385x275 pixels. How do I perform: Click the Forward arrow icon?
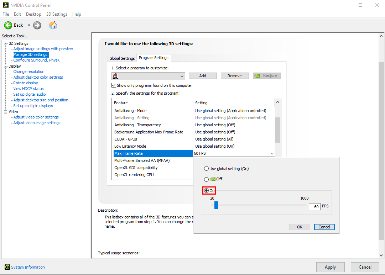(37, 25)
